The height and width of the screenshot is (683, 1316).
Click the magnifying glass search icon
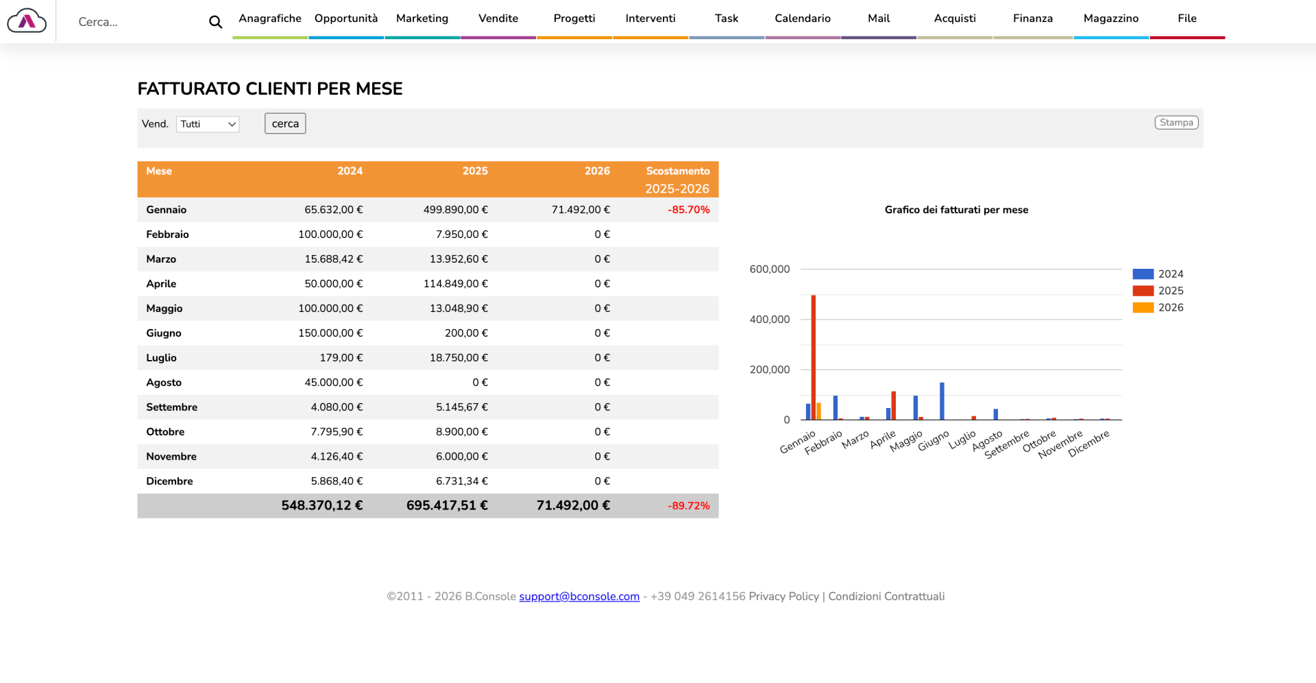pyautogui.click(x=215, y=22)
